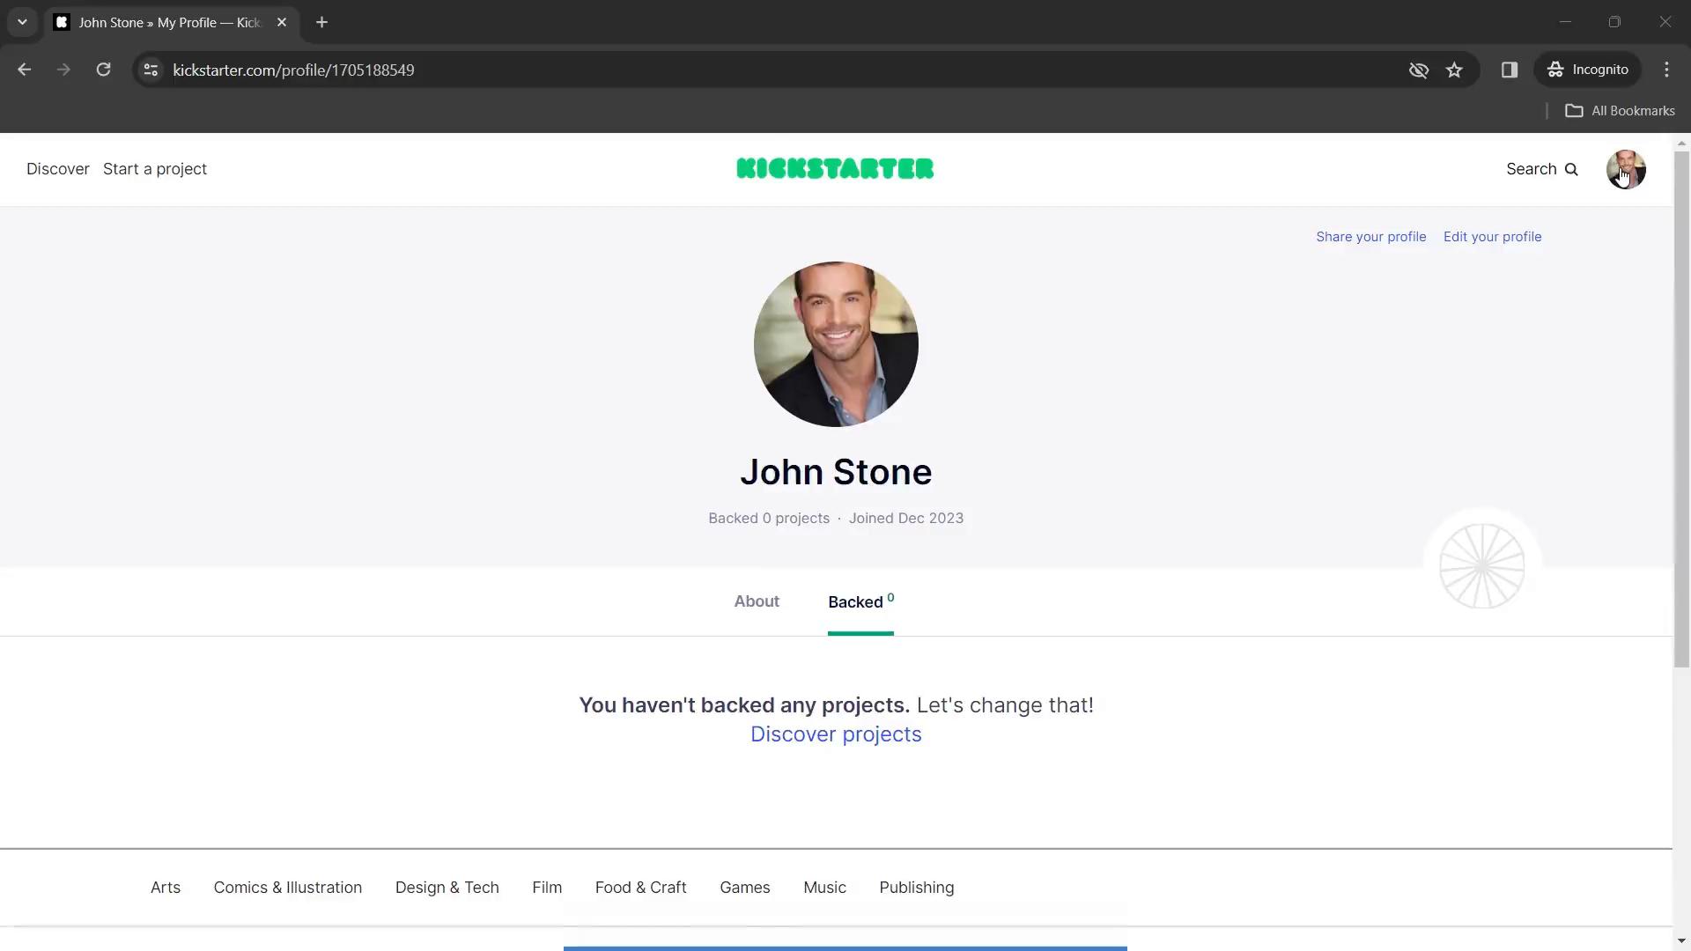This screenshot has height=951, width=1691.
Task: Switch to the About tab on profile
Action: [756, 601]
